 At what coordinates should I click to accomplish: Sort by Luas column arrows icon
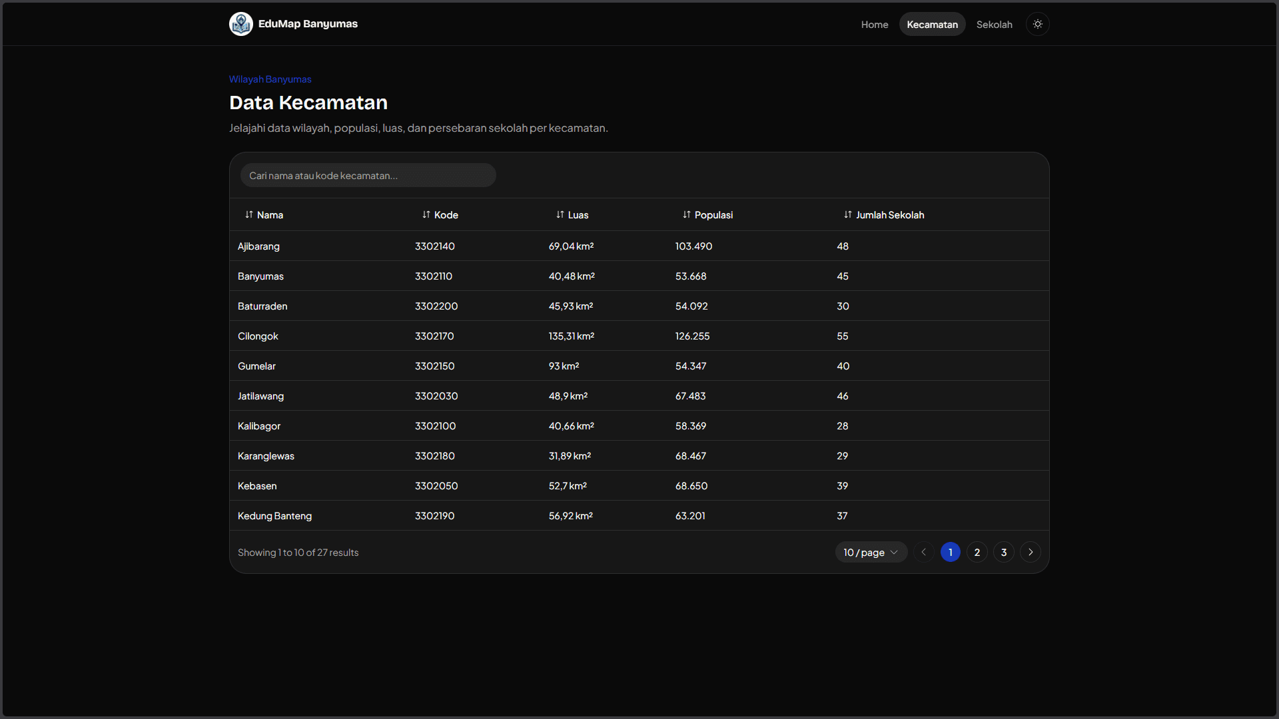[560, 214]
